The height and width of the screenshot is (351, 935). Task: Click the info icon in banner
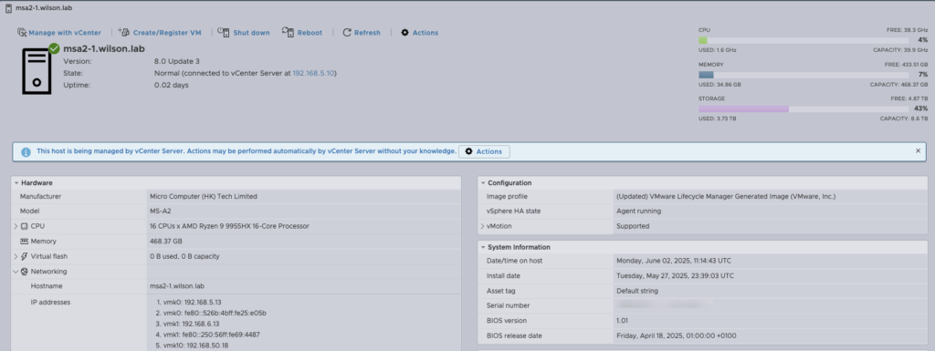click(26, 151)
